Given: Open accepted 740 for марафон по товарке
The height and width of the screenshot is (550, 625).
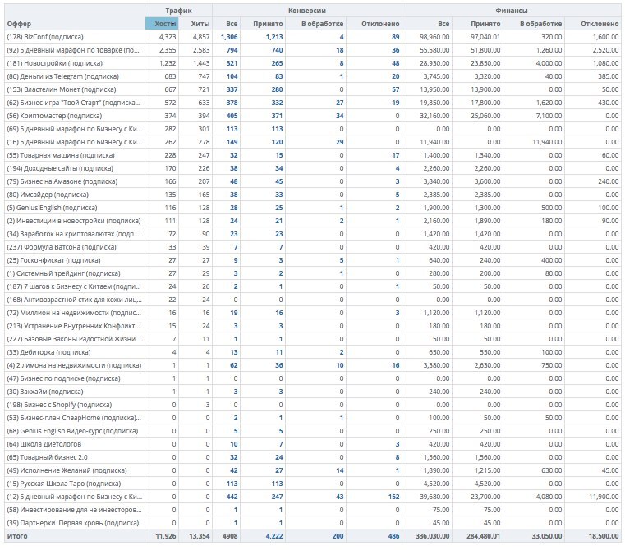Looking at the screenshot, I should point(277,50).
